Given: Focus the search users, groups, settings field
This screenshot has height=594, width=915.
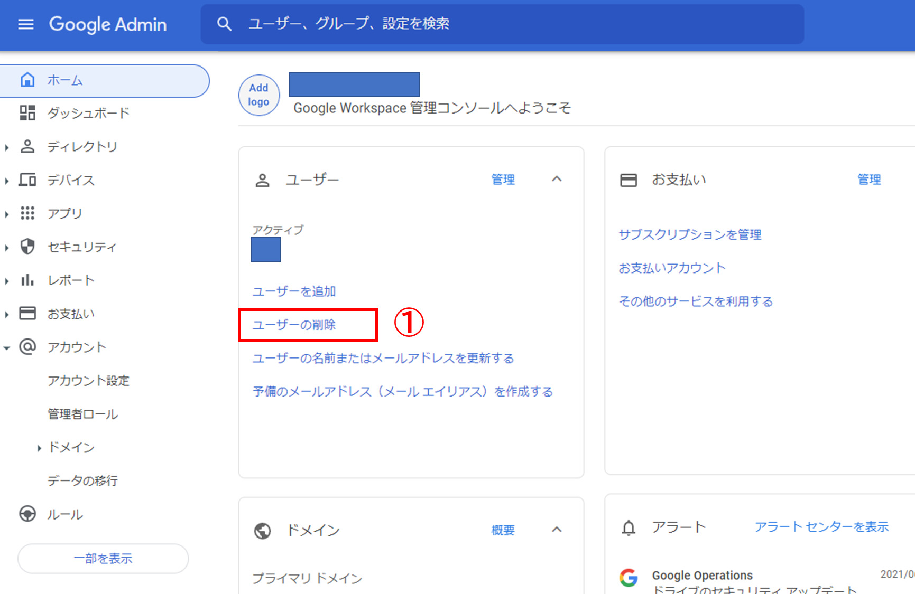Looking at the screenshot, I should click(x=502, y=24).
